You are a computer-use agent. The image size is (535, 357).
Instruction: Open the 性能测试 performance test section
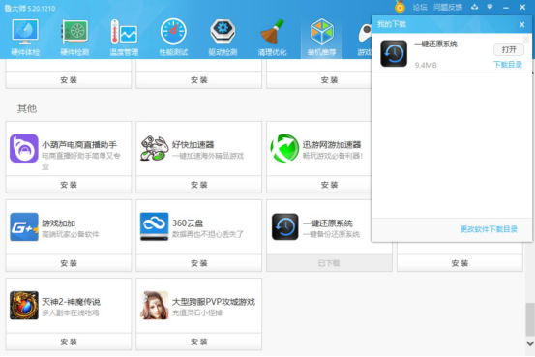point(173,38)
